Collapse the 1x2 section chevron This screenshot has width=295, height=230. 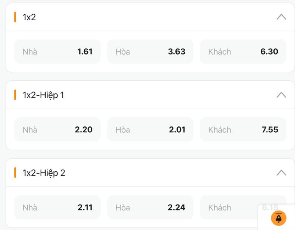[x=281, y=17]
